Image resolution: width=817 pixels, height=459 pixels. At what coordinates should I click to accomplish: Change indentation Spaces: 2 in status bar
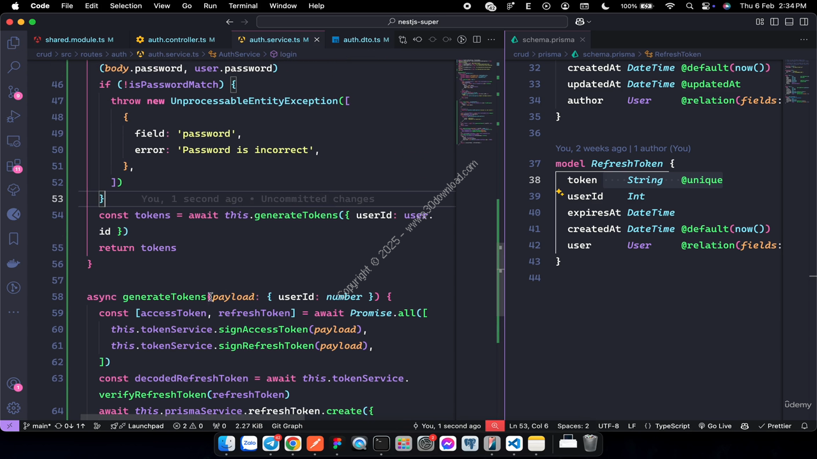(573, 426)
